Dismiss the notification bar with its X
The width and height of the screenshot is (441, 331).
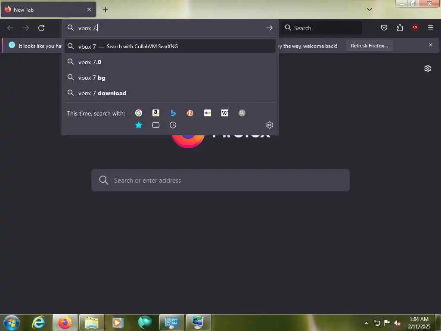coord(431,45)
